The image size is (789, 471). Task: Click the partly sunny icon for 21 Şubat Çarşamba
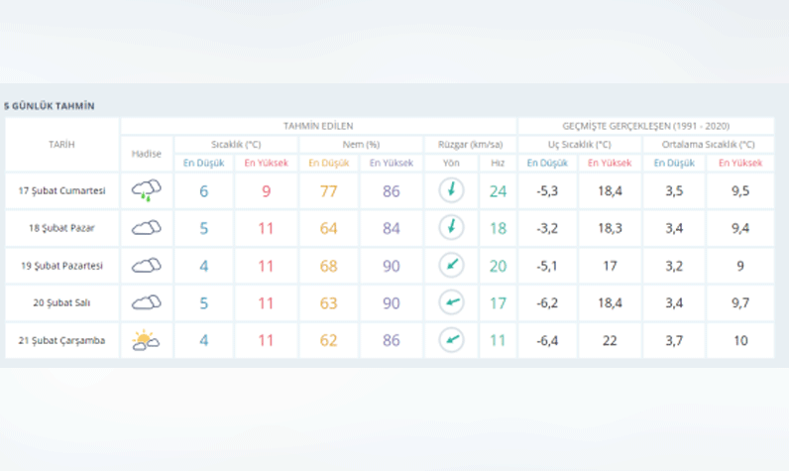[147, 341]
